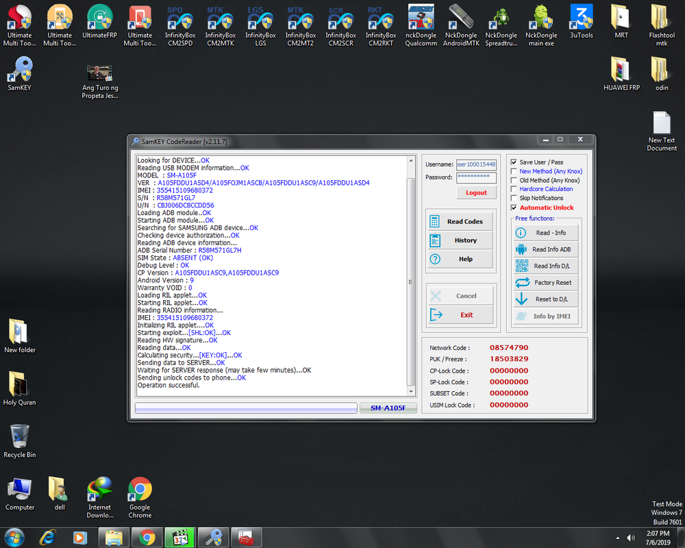Enable Skip Notifications checkbox
The height and width of the screenshot is (548, 685).
(514, 198)
